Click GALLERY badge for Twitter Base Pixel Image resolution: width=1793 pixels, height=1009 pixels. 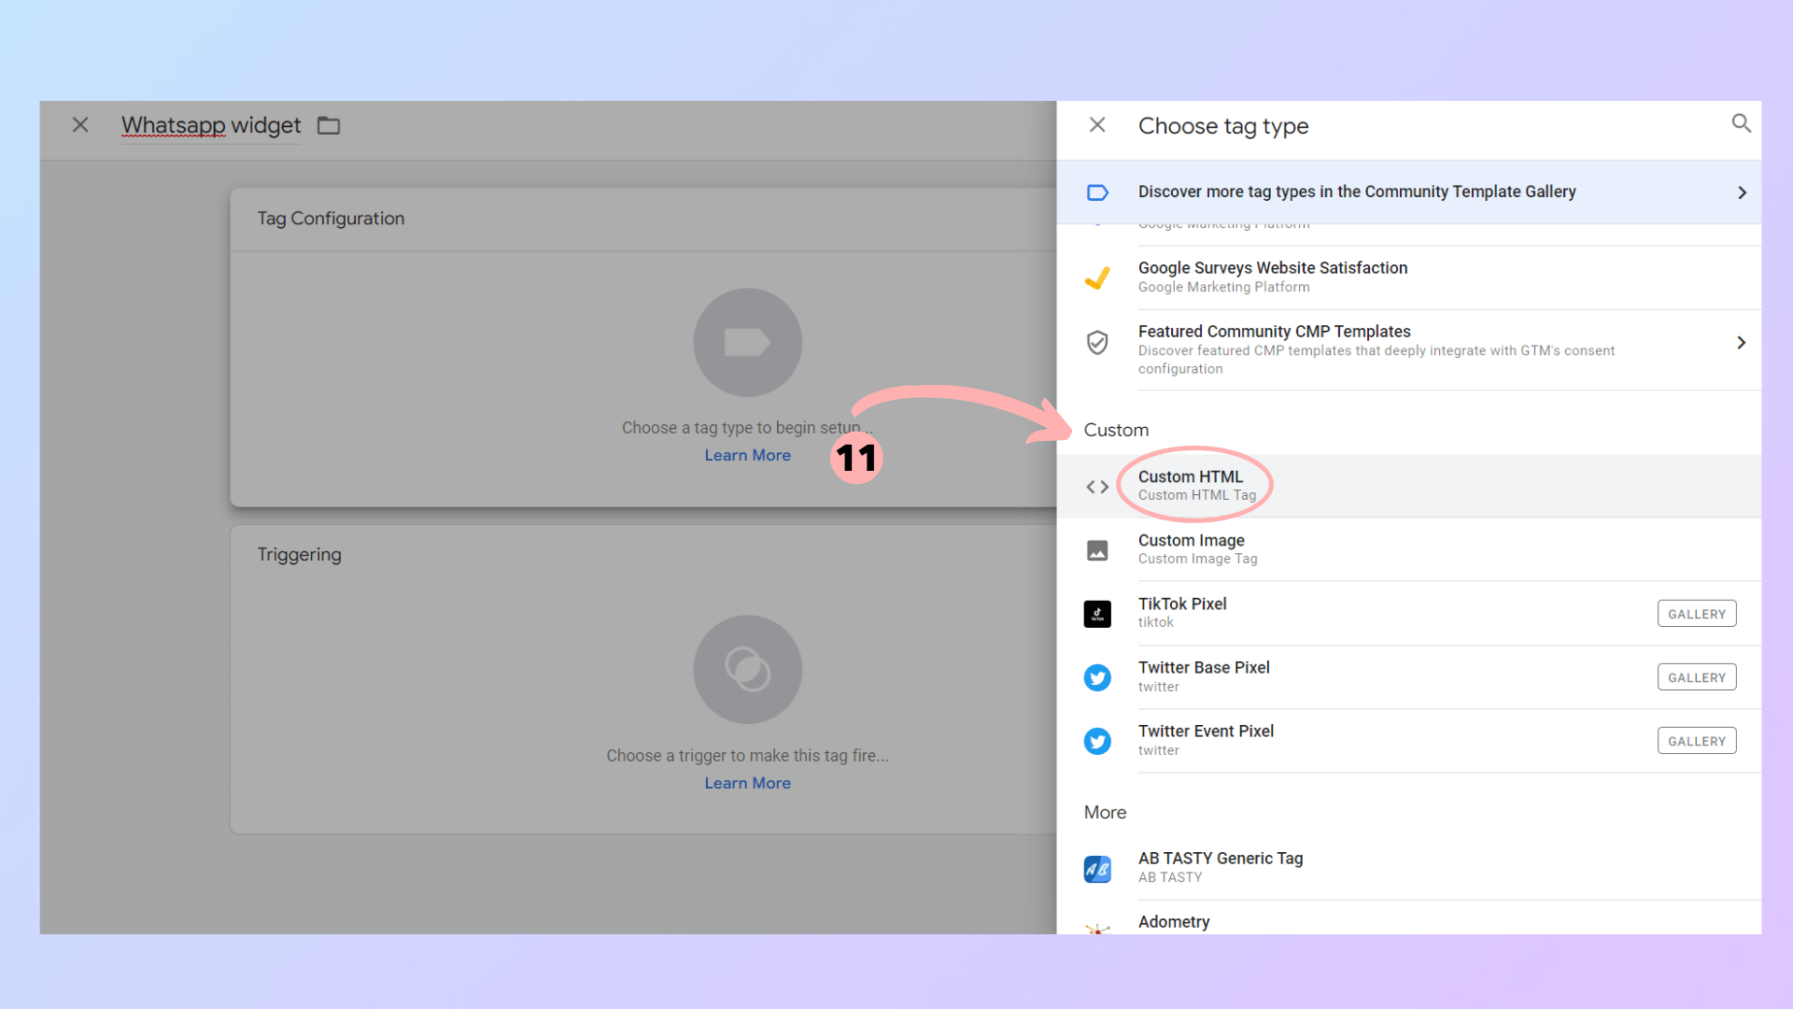[x=1697, y=677]
